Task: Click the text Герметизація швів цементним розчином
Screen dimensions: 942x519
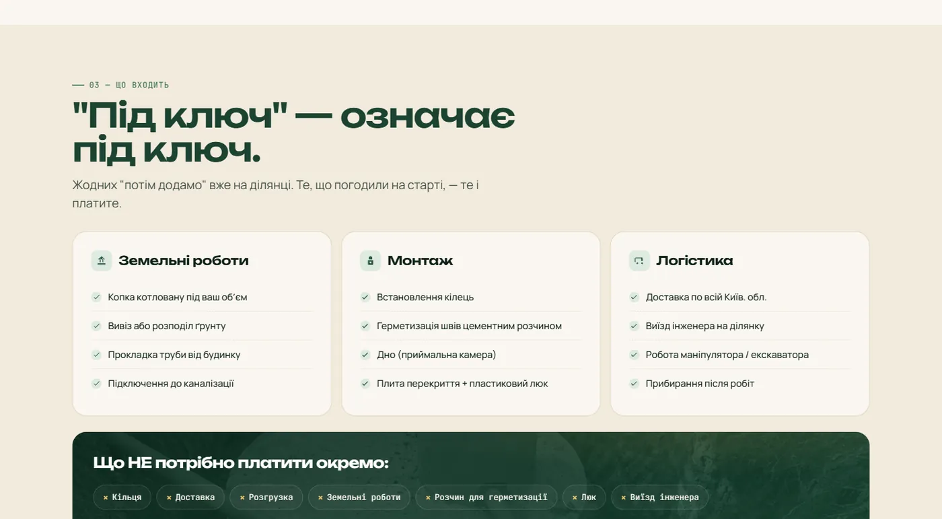Action: pyautogui.click(x=469, y=326)
